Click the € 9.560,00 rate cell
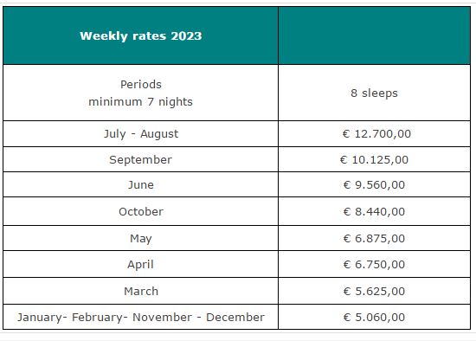 (374, 184)
